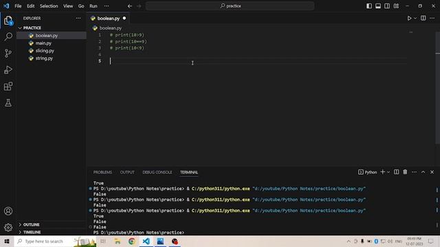Click line 3 commented print(10<9)
This screenshot has width=440, height=247.
point(126,48)
